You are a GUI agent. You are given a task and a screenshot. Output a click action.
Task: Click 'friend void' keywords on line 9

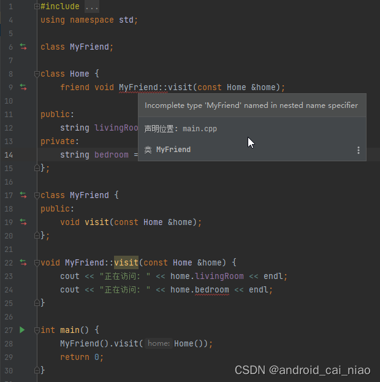[x=87, y=88]
